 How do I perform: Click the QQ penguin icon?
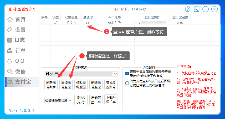(x=10, y=61)
